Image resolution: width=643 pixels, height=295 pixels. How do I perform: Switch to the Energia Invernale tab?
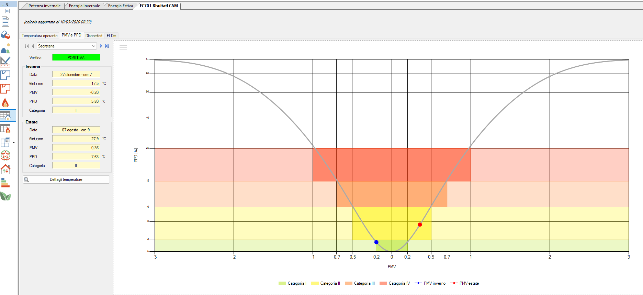(x=84, y=6)
